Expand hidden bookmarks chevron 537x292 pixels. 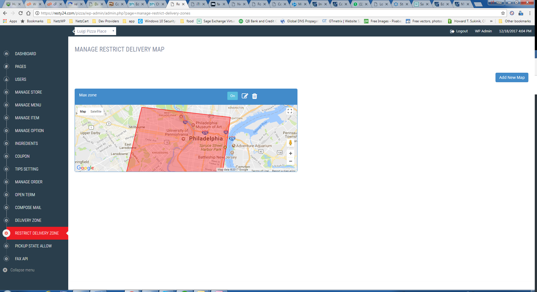click(491, 21)
